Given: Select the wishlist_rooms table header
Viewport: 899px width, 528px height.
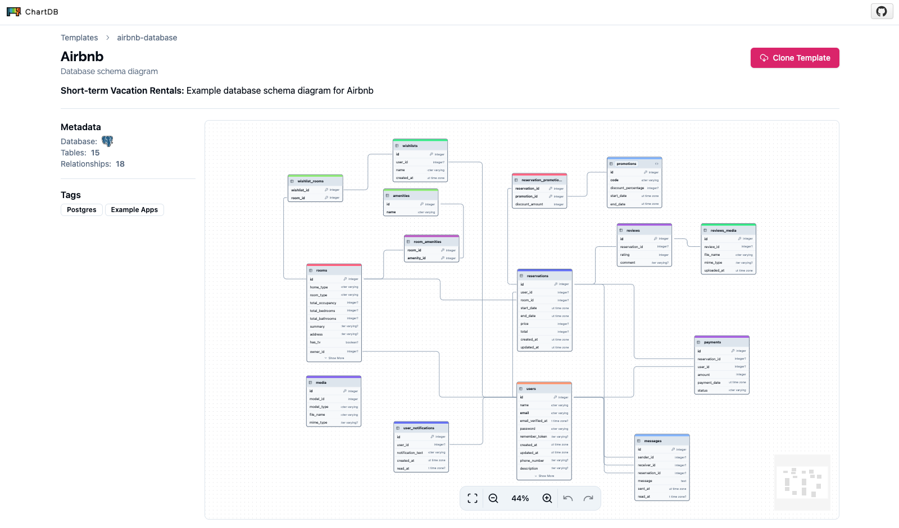Looking at the screenshot, I should [315, 181].
